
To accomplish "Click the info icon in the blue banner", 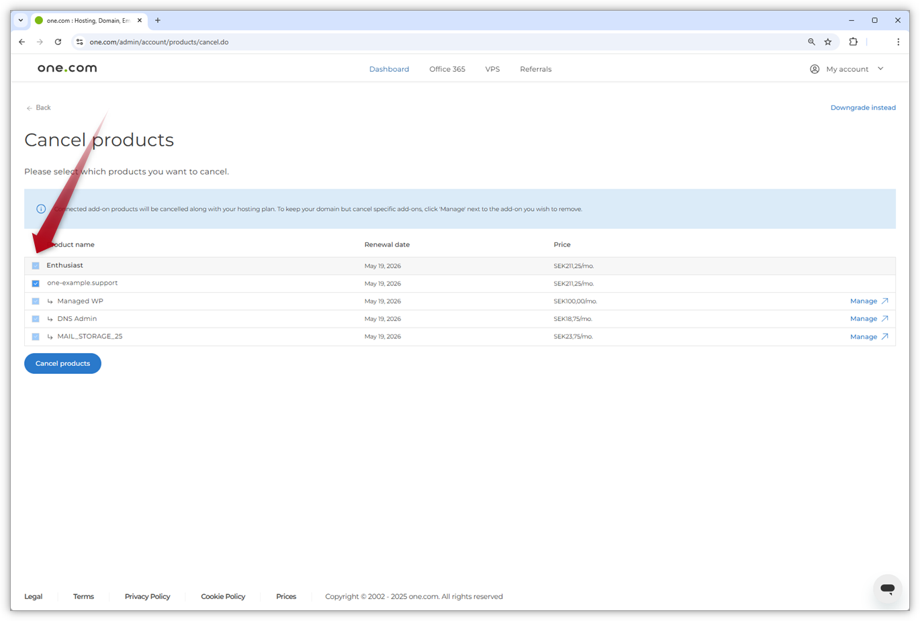I will [40, 209].
